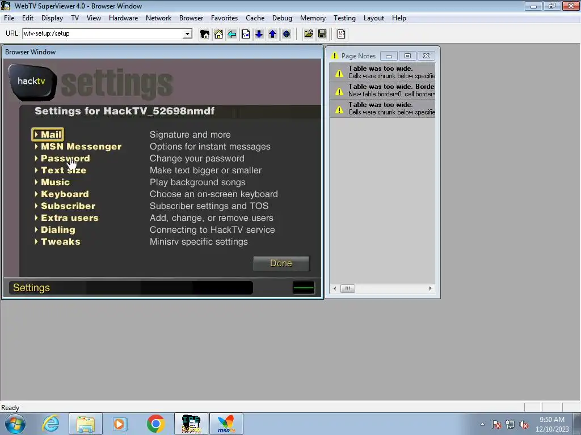This screenshot has width=581, height=435.
Task: Launch Internet Explorer from the taskbar
Action: click(50, 424)
